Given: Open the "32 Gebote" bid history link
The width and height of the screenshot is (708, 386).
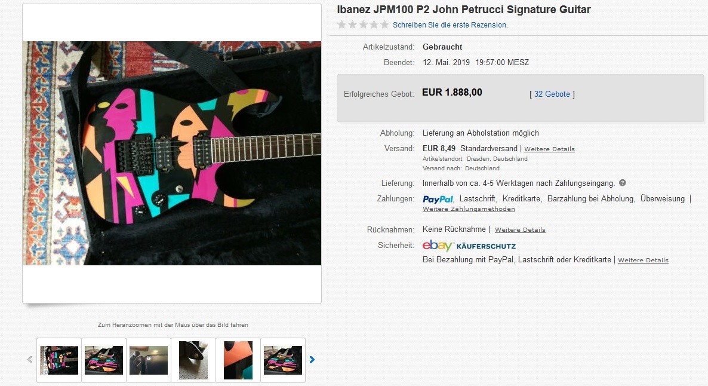Looking at the screenshot, I should click(x=552, y=94).
